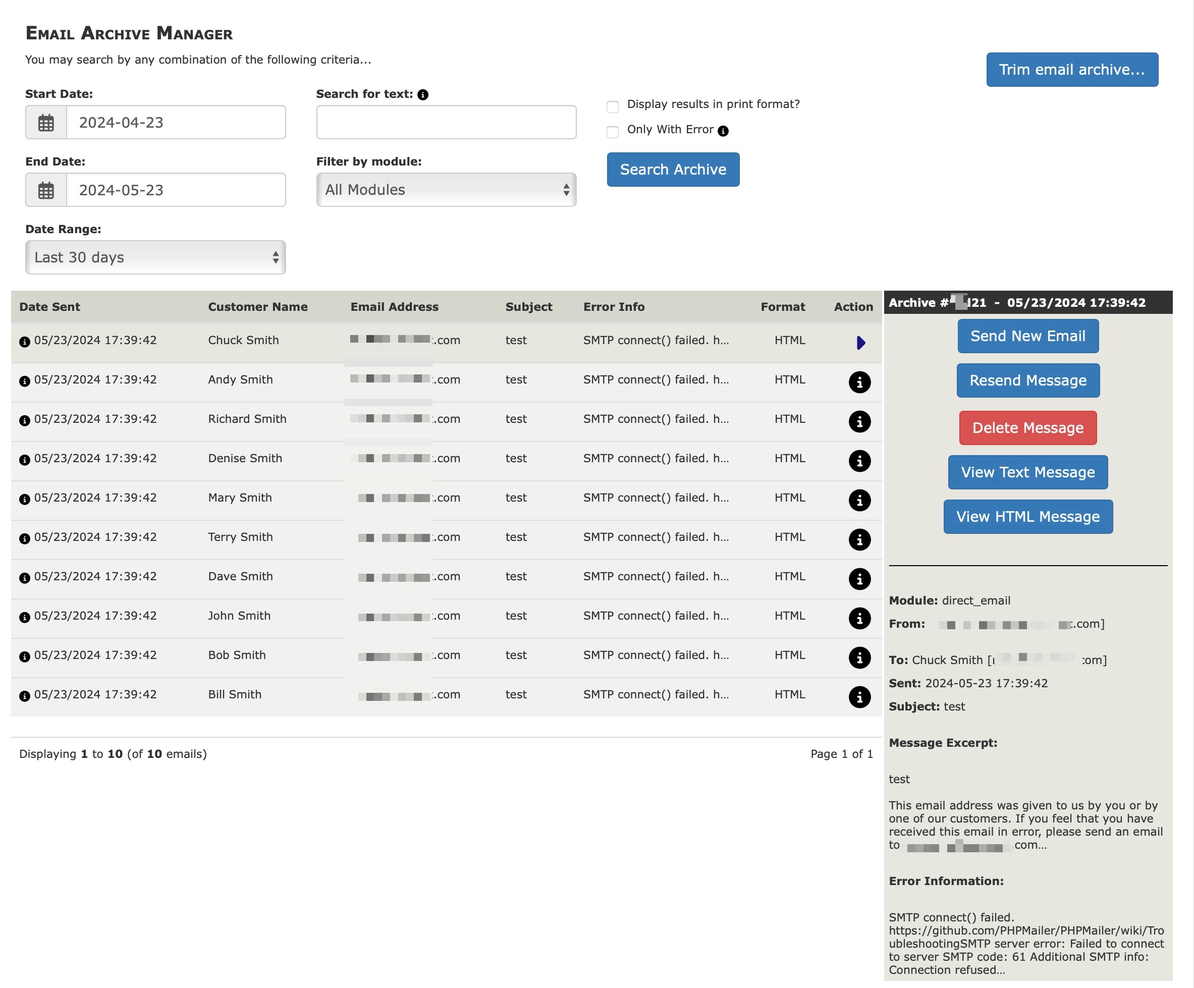Click the End Date calendar icon
Screen dimensions: 1194x988
(46, 190)
